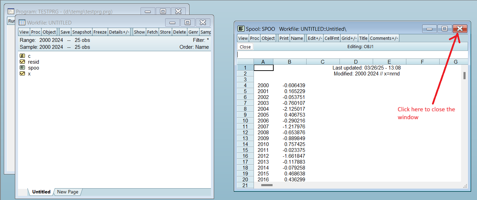Switch to the New Page tab
This screenshot has height=200, width=477.
[x=68, y=192]
